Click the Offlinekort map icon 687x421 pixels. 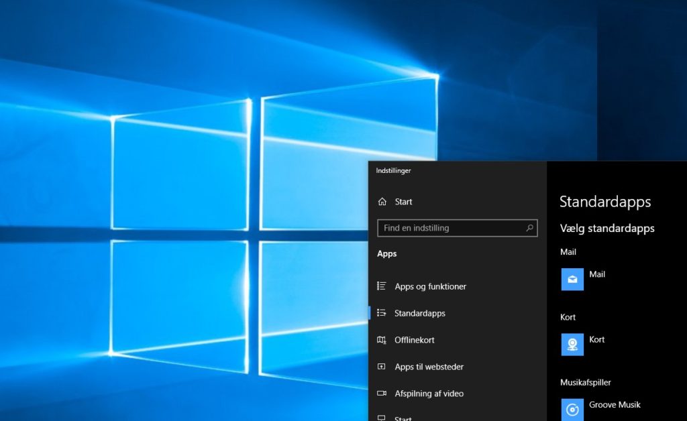tap(383, 340)
